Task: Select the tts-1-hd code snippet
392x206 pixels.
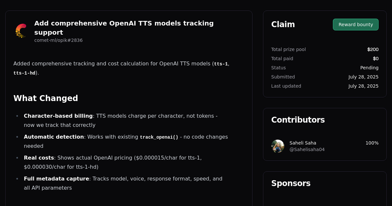Action: [24, 73]
